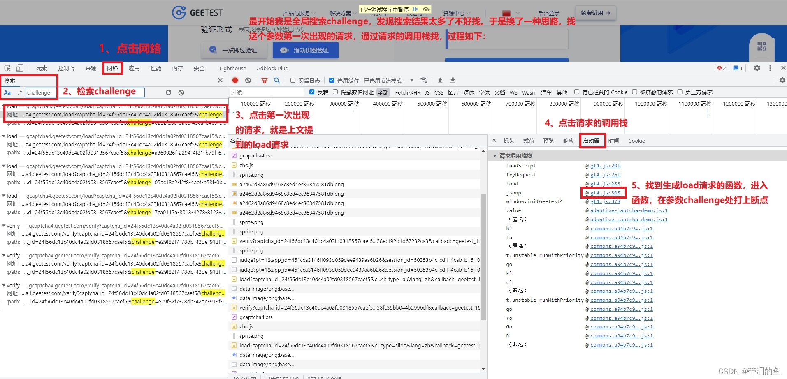Open the DevTools three-dot more menu
Screen dimensions: 787x379
point(770,68)
